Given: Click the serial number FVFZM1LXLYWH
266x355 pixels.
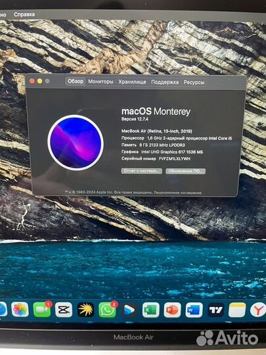Looking at the screenshot, I should click(175, 158).
